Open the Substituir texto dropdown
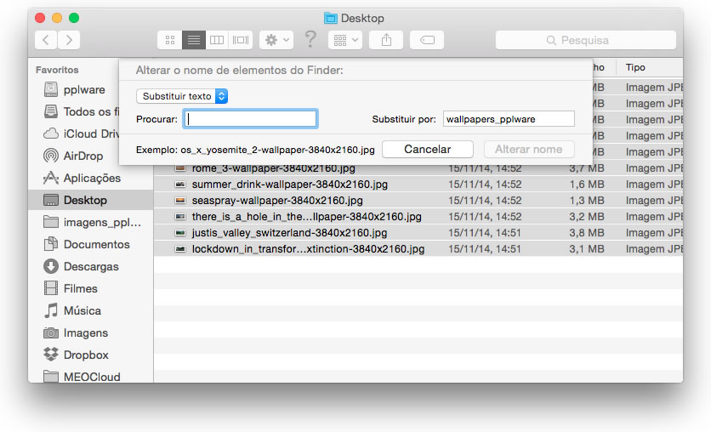 (x=182, y=96)
